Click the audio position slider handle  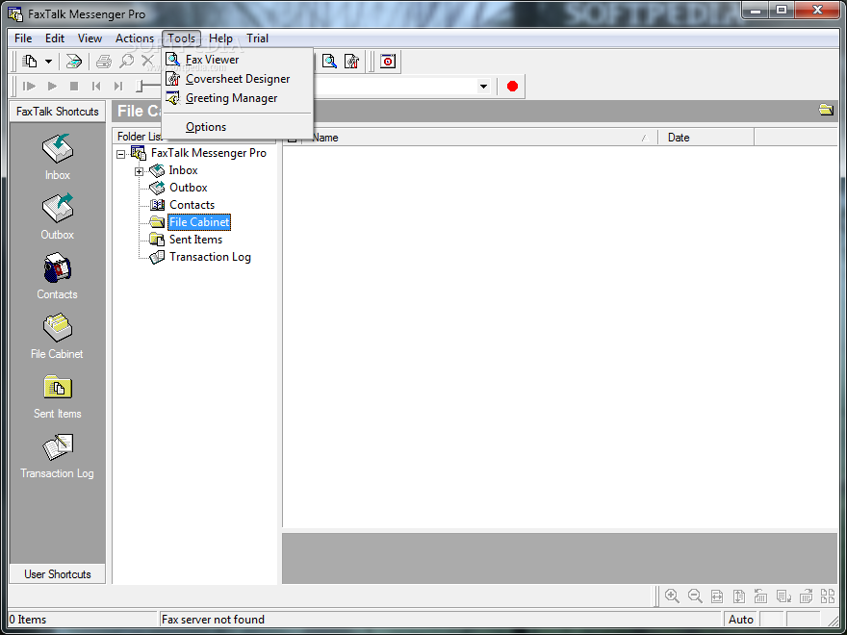(140, 86)
